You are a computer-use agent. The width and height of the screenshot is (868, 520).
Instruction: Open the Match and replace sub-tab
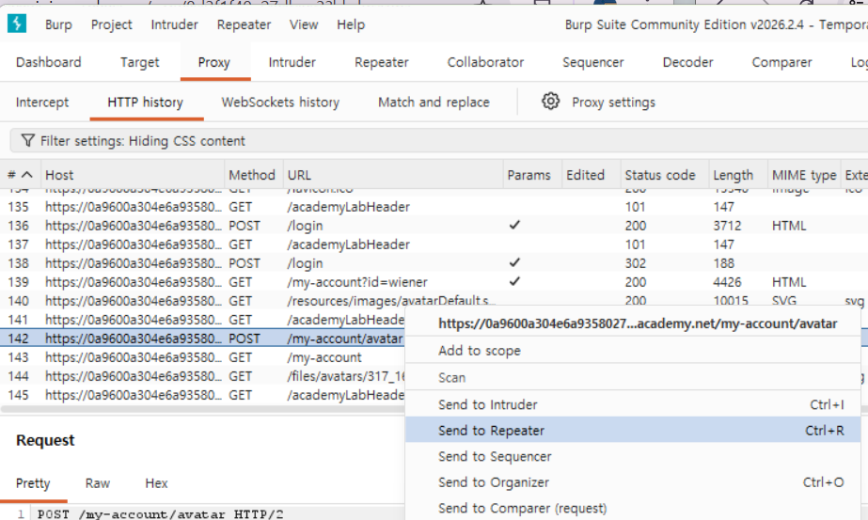click(x=434, y=102)
